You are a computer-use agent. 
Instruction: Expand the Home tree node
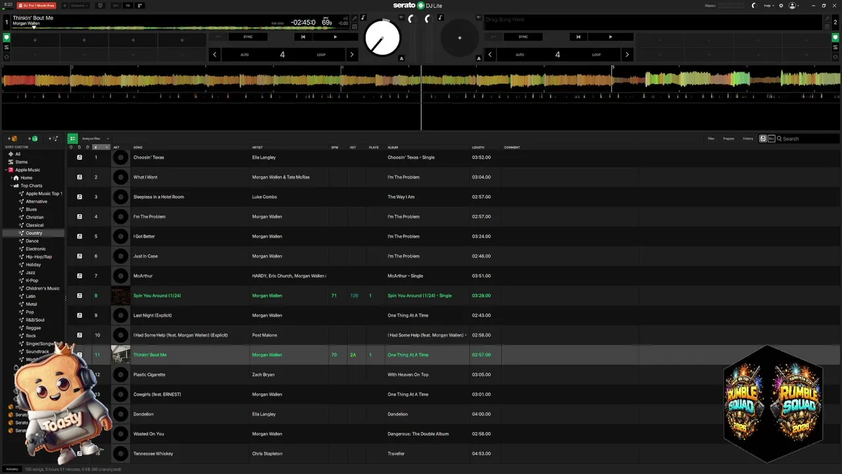tap(11, 178)
